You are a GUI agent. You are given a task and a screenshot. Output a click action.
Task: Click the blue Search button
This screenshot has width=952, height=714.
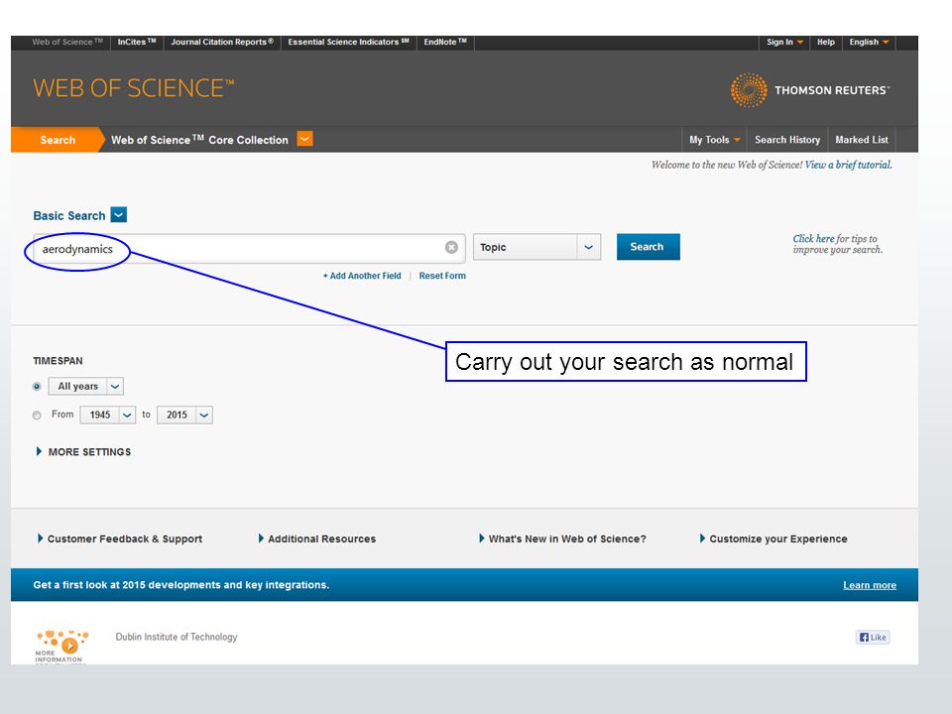click(x=648, y=247)
